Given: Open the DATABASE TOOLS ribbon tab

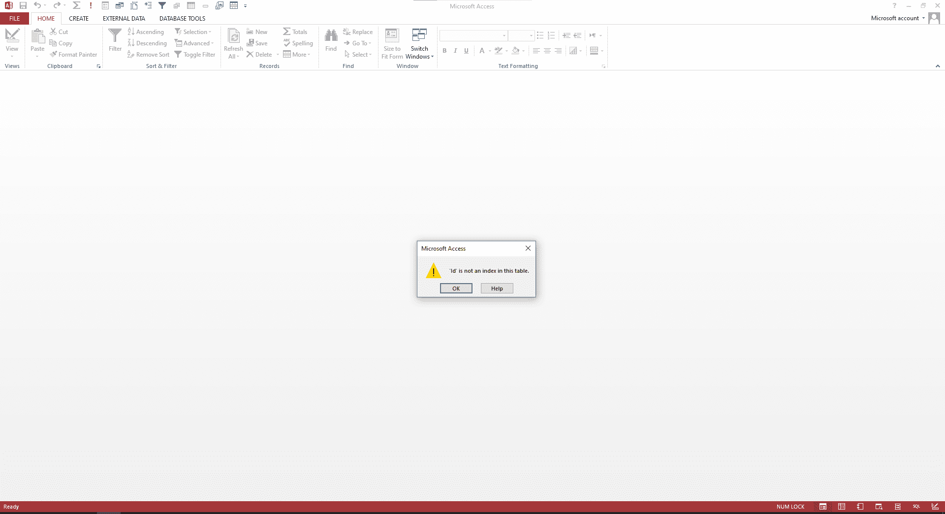Looking at the screenshot, I should [x=182, y=18].
